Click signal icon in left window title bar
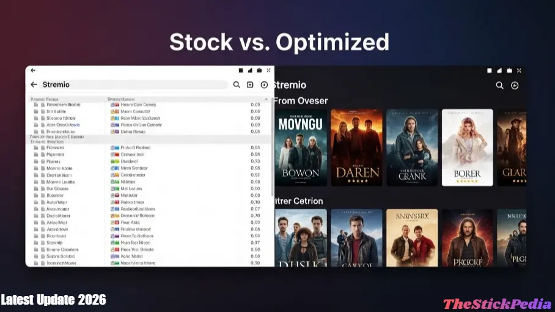This screenshot has width=555, height=312. click(250, 70)
